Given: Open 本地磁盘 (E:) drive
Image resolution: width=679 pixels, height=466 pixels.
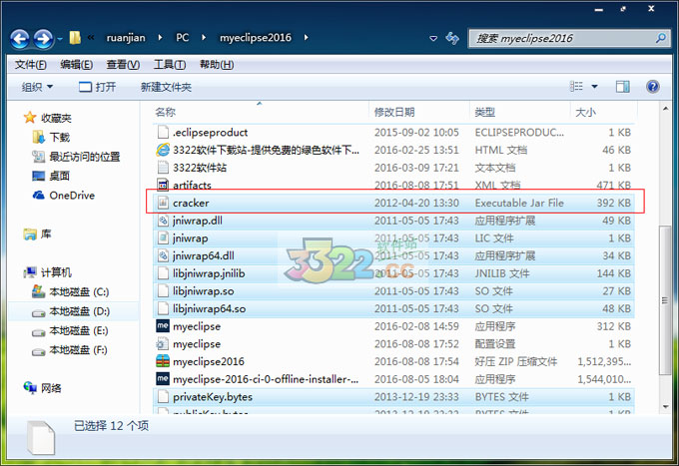Looking at the screenshot, I should click(78, 330).
